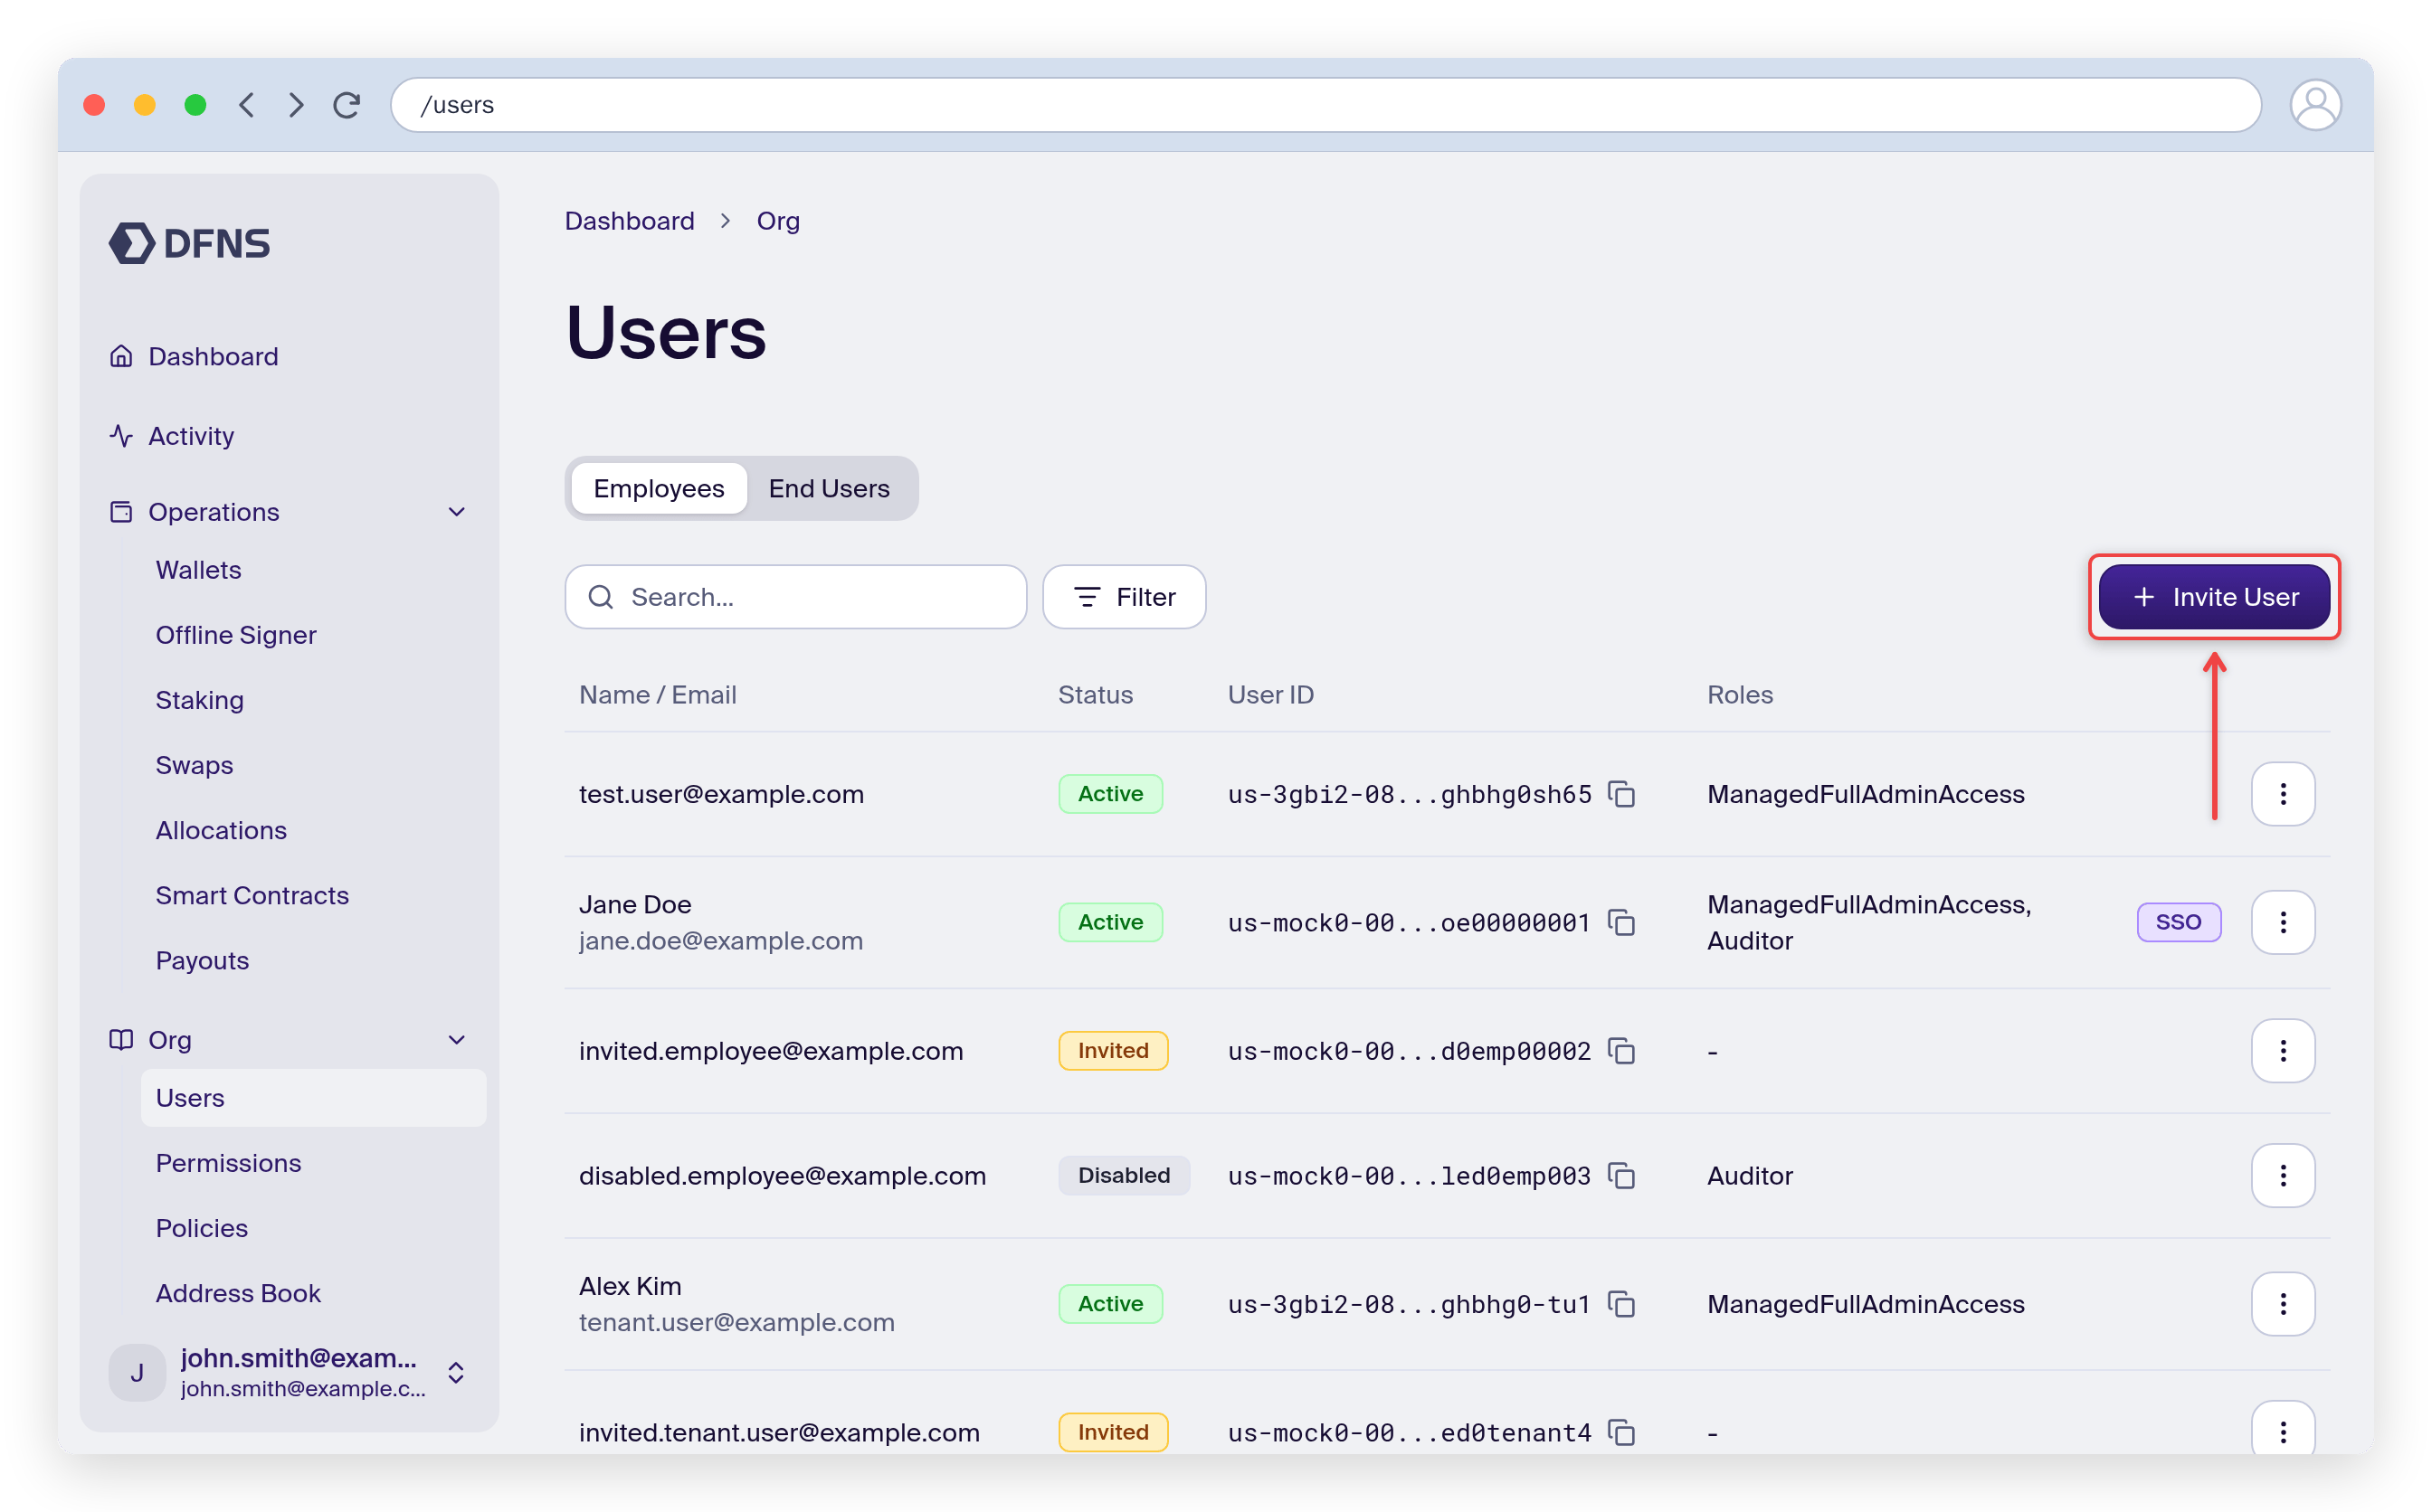Screen dimensions: 2432x1512
Task: Click the Invite User button
Action: [2214, 597]
